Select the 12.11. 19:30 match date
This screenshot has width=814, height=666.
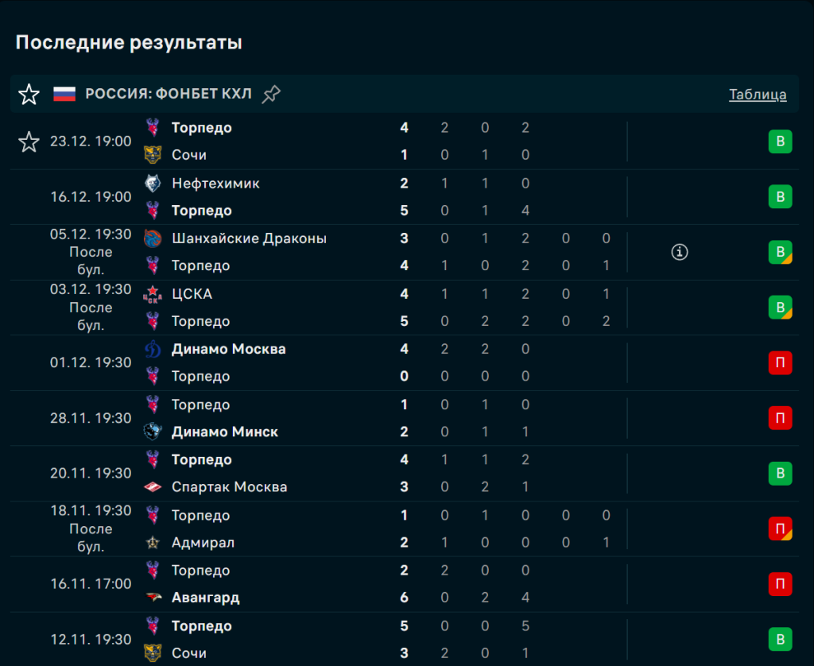coord(91,640)
